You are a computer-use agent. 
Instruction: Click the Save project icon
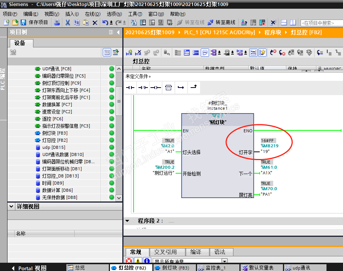[x=23, y=23]
